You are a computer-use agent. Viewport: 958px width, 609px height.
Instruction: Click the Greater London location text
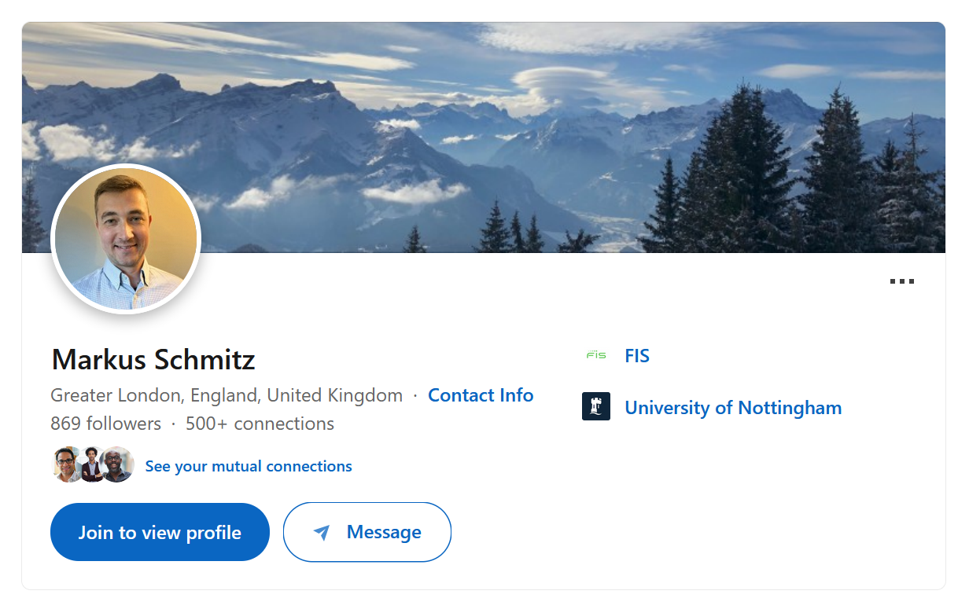tap(227, 395)
